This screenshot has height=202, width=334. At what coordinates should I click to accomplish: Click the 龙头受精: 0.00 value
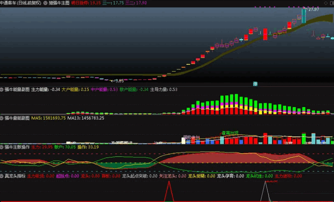[202, 176]
